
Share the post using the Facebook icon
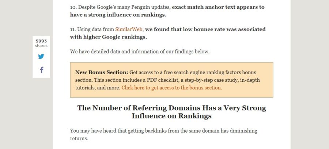[x=42, y=70]
